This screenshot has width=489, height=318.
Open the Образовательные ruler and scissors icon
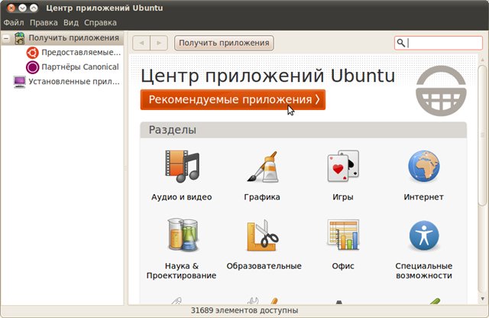(263, 235)
